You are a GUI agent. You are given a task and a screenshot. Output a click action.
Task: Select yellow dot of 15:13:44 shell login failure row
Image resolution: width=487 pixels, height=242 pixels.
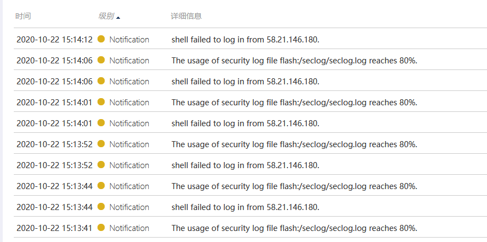101,207
